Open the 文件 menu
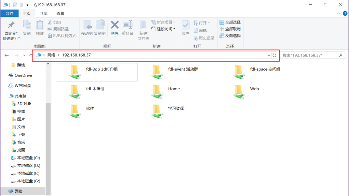The height and width of the screenshot is (196, 349). 10,14
